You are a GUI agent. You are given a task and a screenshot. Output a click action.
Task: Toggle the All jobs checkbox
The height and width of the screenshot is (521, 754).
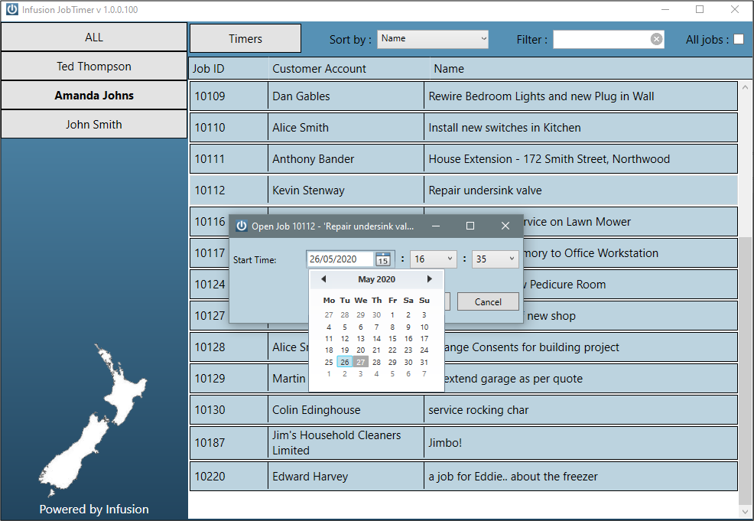coord(739,39)
